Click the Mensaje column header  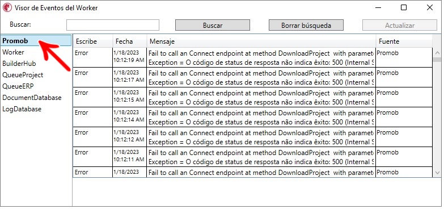coord(261,41)
